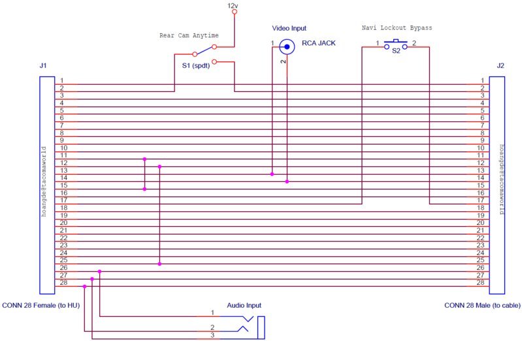Select 'Rear Cam Anytime' label
Screen dimensions: 522x341
click(x=189, y=35)
